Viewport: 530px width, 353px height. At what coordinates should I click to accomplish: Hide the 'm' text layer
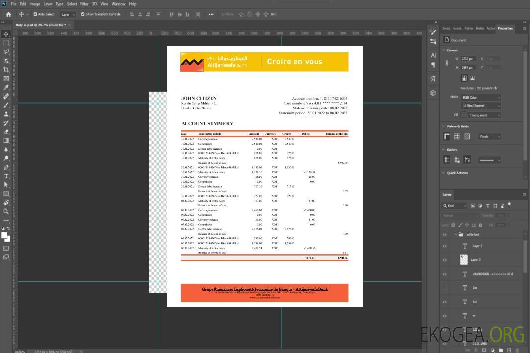[445, 316]
